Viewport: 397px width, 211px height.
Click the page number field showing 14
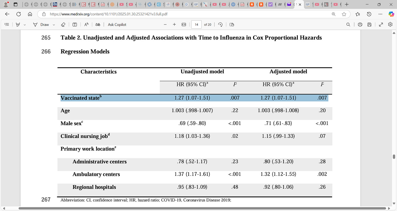point(196,25)
